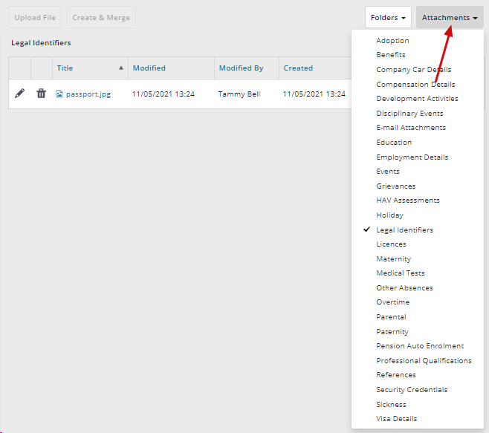Sort by the Modified By column header
This screenshot has height=433, width=489.
[x=241, y=68]
